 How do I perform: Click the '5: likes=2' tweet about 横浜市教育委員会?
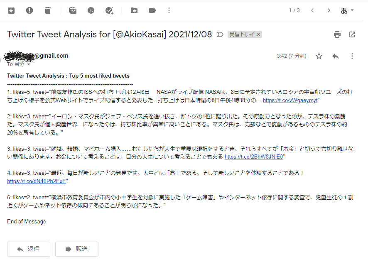pyautogui.click(x=180, y=201)
